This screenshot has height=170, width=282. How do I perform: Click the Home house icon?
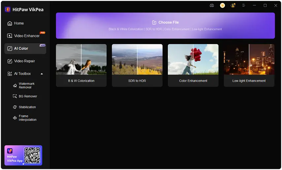(x=10, y=23)
